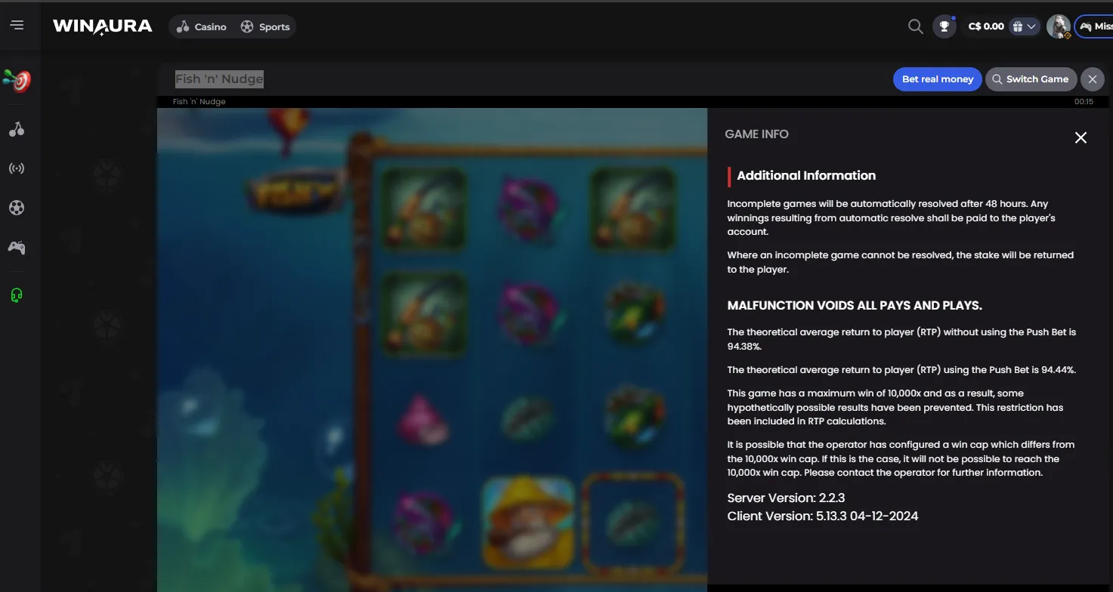
Task: Open the gamepad sidebar icon
Action: [x=17, y=247]
